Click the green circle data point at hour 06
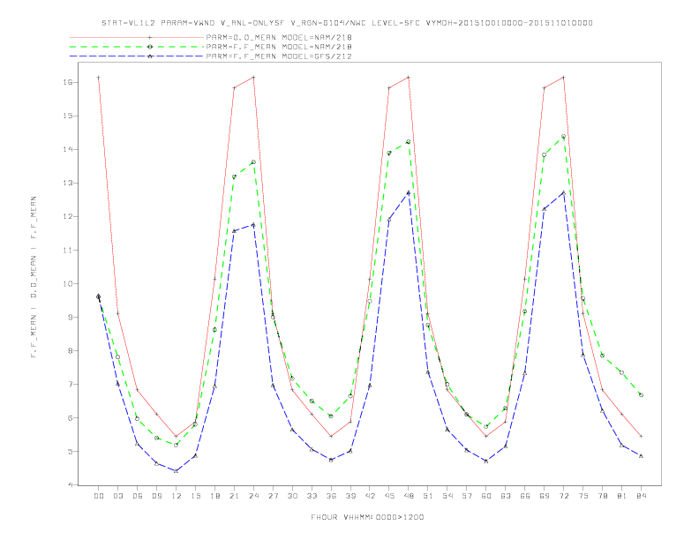Screen dimensions: 699x540 pyautogui.click(x=138, y=419)
